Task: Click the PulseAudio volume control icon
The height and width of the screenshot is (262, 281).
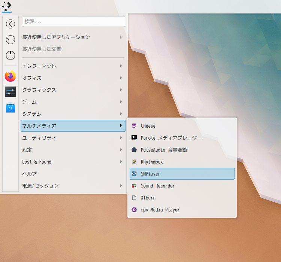Action: 134,150
